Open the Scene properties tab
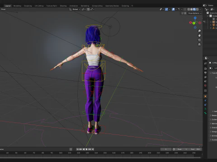The image size is (217, 162). coord(205,81)
